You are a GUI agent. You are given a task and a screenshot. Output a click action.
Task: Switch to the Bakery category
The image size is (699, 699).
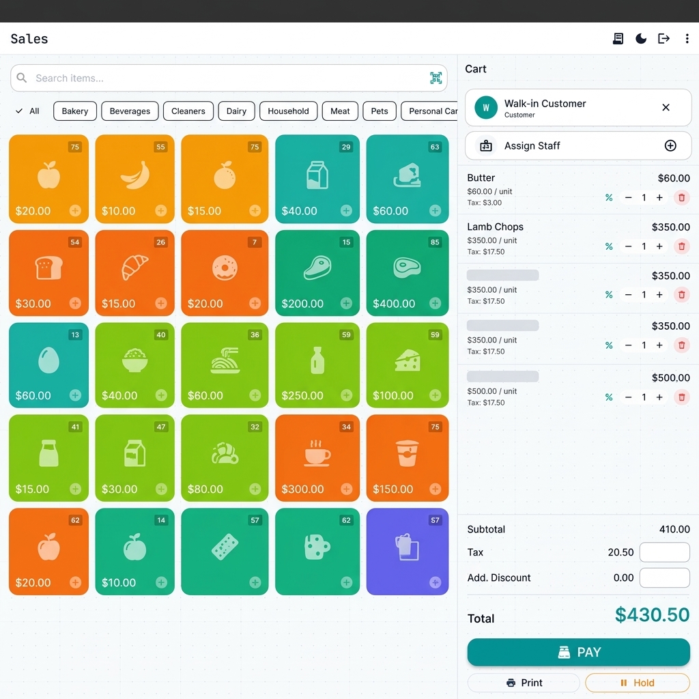click(74, 111)
